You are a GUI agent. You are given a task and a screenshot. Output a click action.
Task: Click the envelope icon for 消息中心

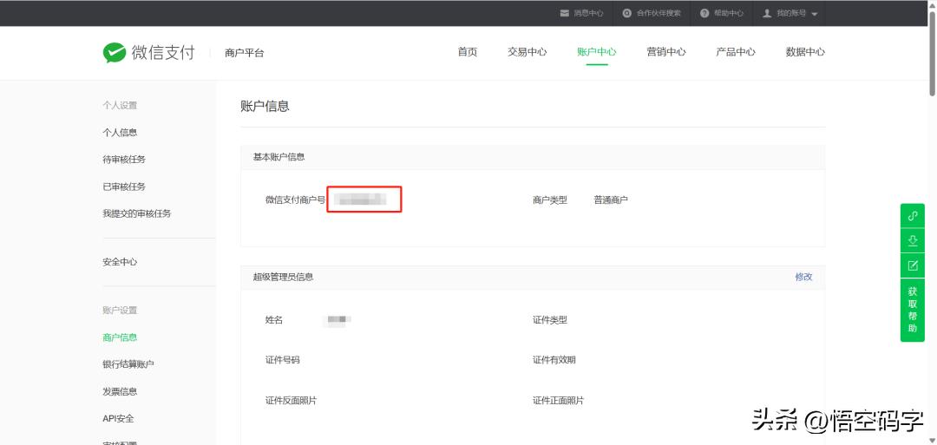coord(565,13)
